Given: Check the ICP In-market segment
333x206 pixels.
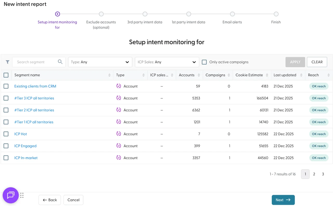Looking at the screenshot, I should click(6, 158).
